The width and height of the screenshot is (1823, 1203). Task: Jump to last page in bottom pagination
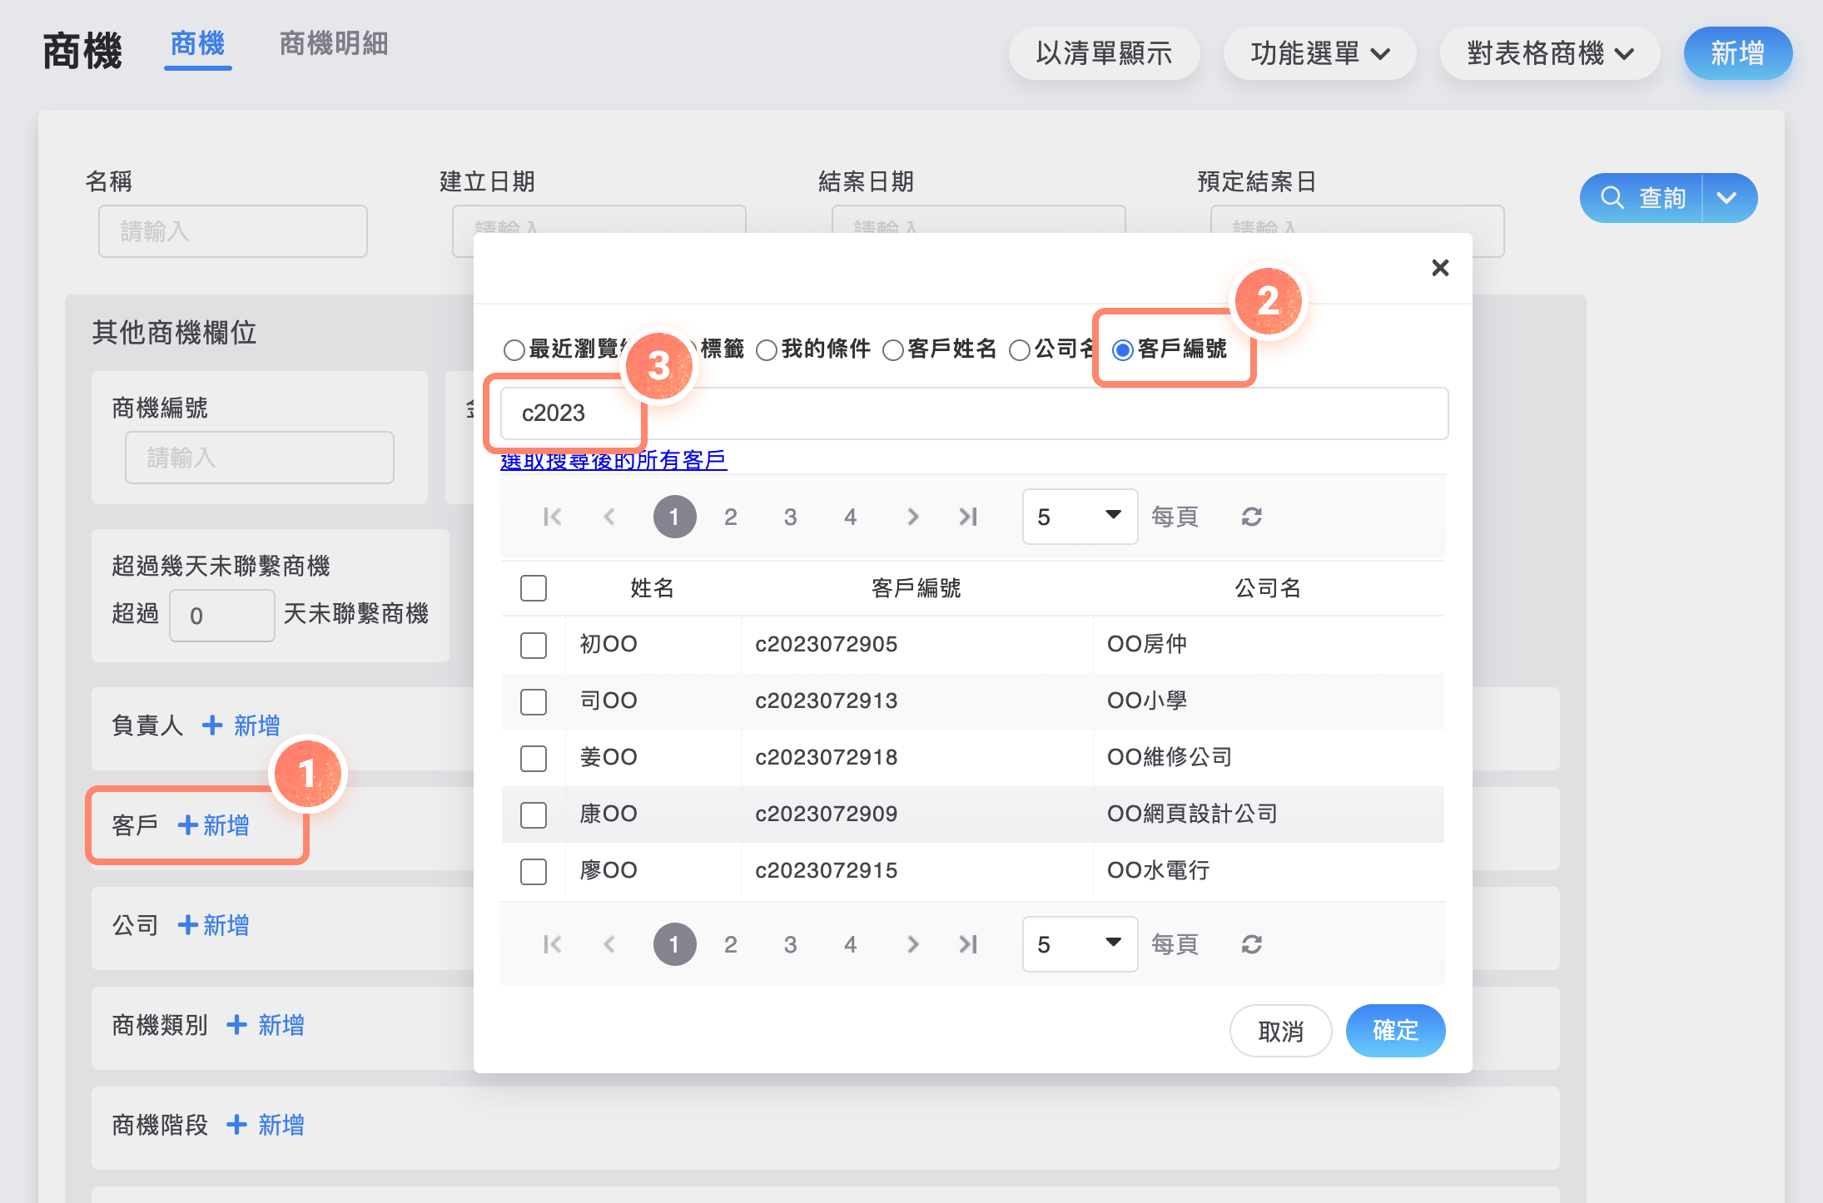[968, 944]
